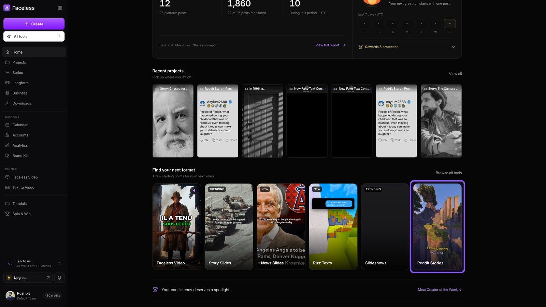Click the Accounts icon
The image size is (546, 307).
click(8, 135)
